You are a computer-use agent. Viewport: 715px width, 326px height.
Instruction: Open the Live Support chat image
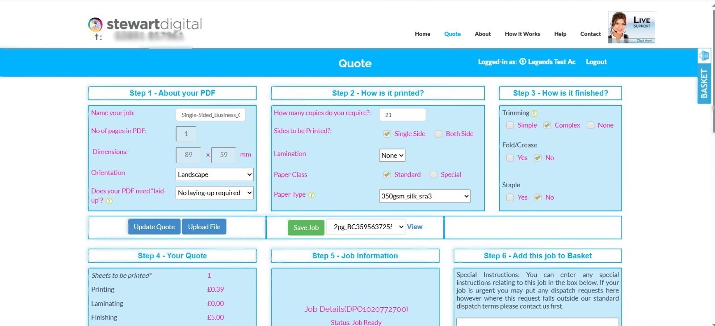point(631,28)
